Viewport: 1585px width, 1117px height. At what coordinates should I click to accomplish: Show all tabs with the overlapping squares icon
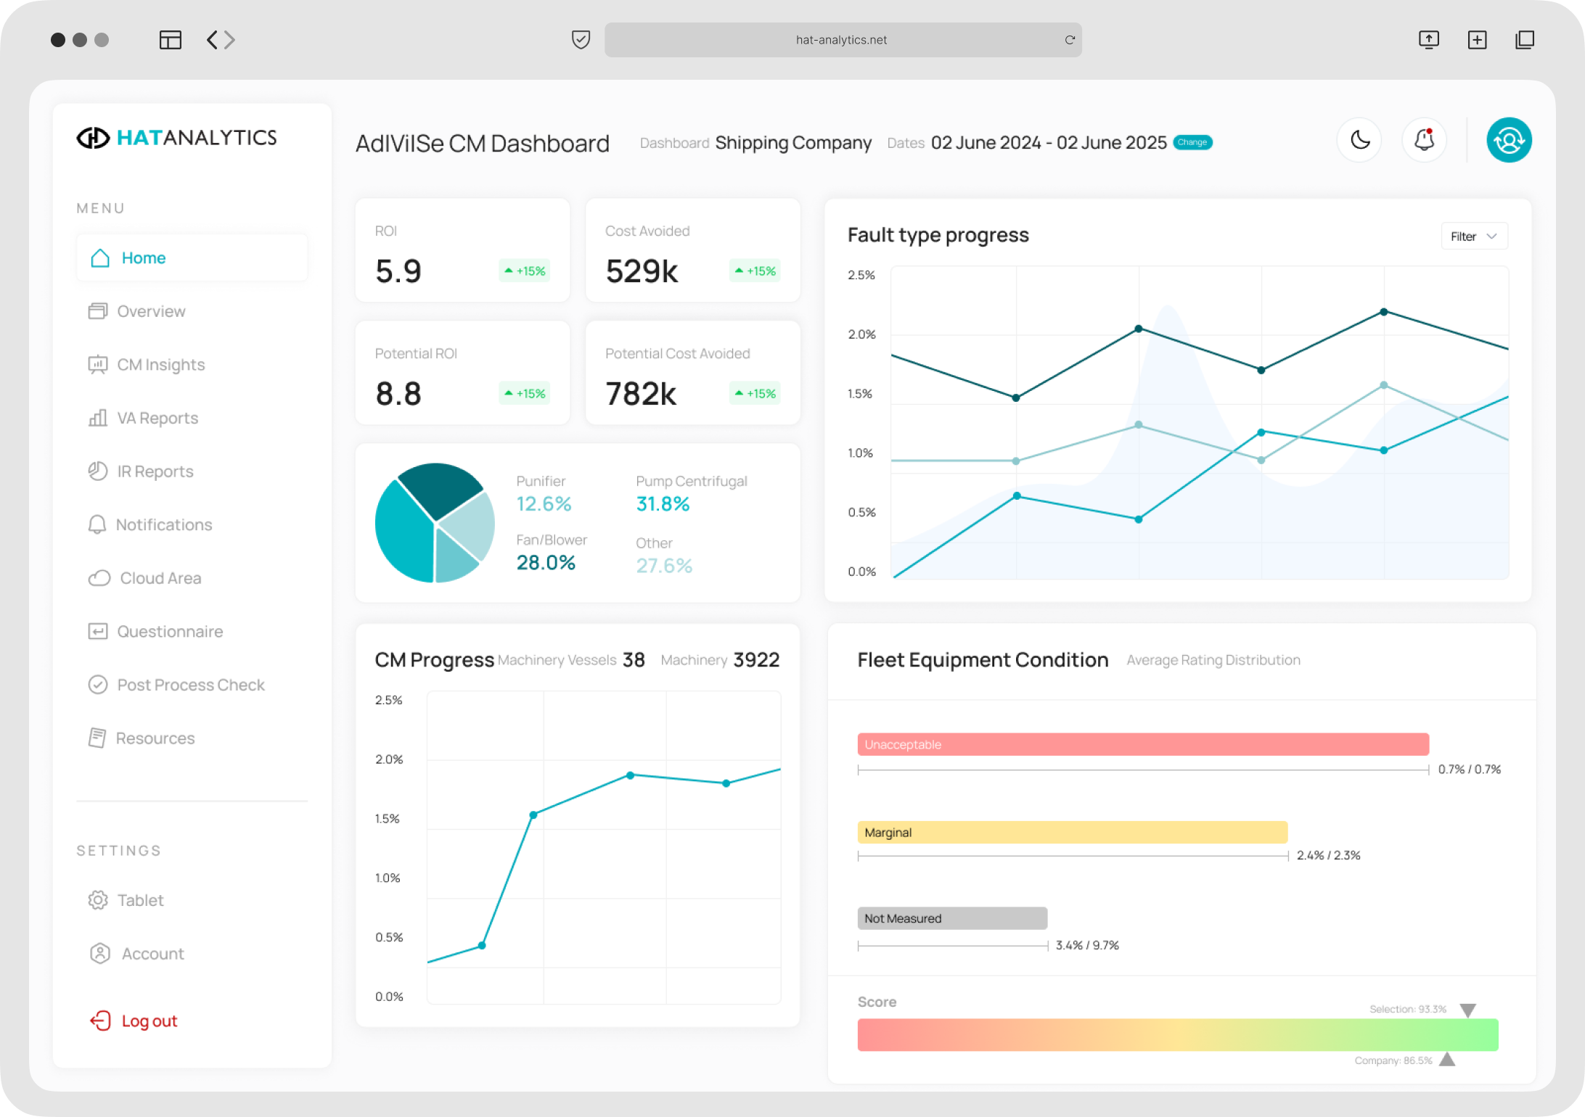[x=1525, y=40]
